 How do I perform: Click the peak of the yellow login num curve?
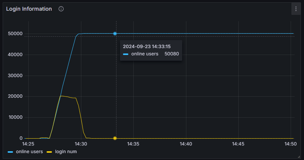pos(61,96)
